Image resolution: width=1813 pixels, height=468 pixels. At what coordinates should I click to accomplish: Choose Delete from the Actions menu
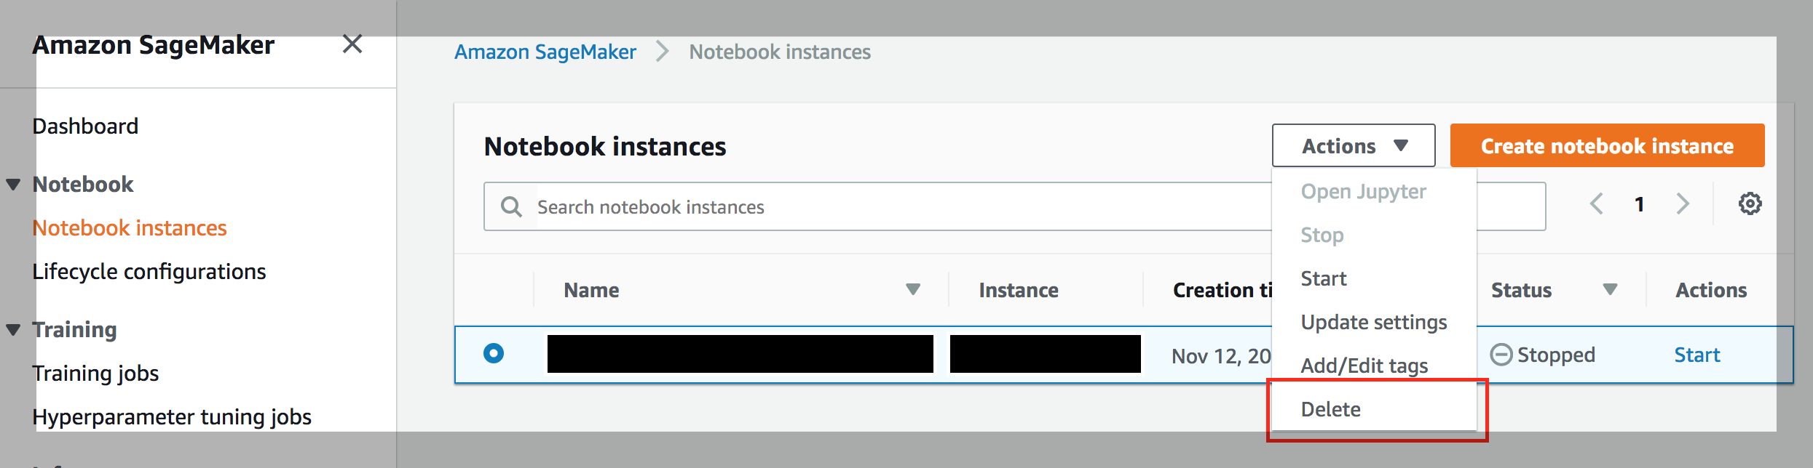(x=1331, y=410)
